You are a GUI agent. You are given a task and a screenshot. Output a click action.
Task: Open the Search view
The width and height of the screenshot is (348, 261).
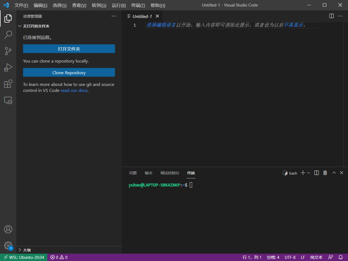pos(8,35)
